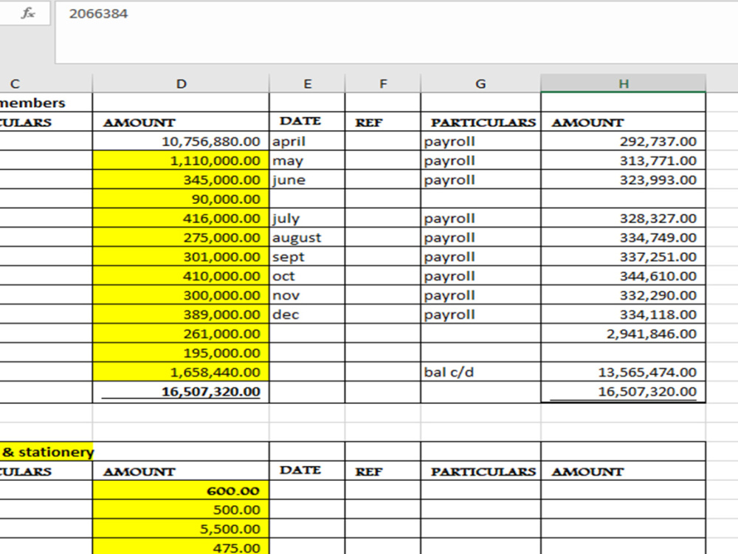Viewport: 738px width, 554px height.
Task: Select the cell containing 301,000.00
Action: (182, 257)
